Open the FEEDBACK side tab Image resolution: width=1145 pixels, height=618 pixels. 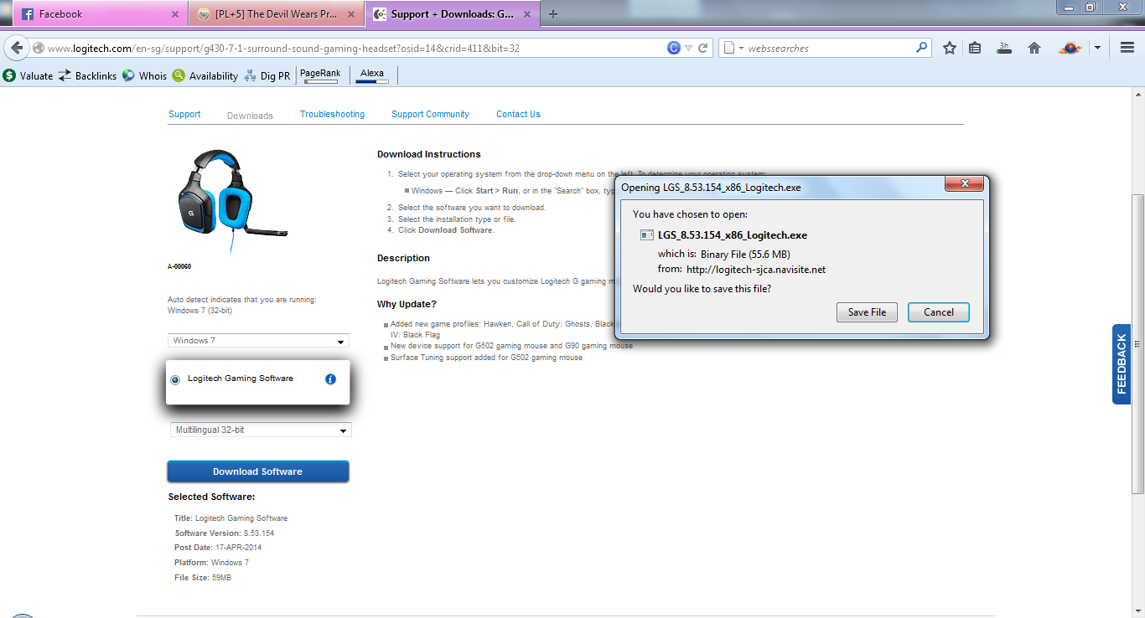click(x=1122, y=364)
